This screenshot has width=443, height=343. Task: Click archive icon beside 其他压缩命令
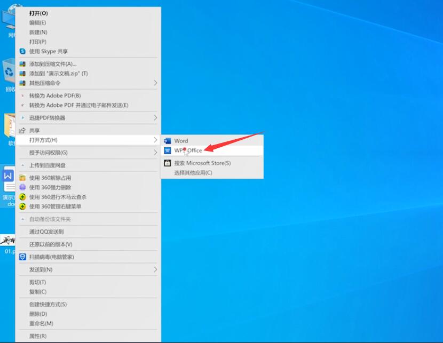click(22, 83)
